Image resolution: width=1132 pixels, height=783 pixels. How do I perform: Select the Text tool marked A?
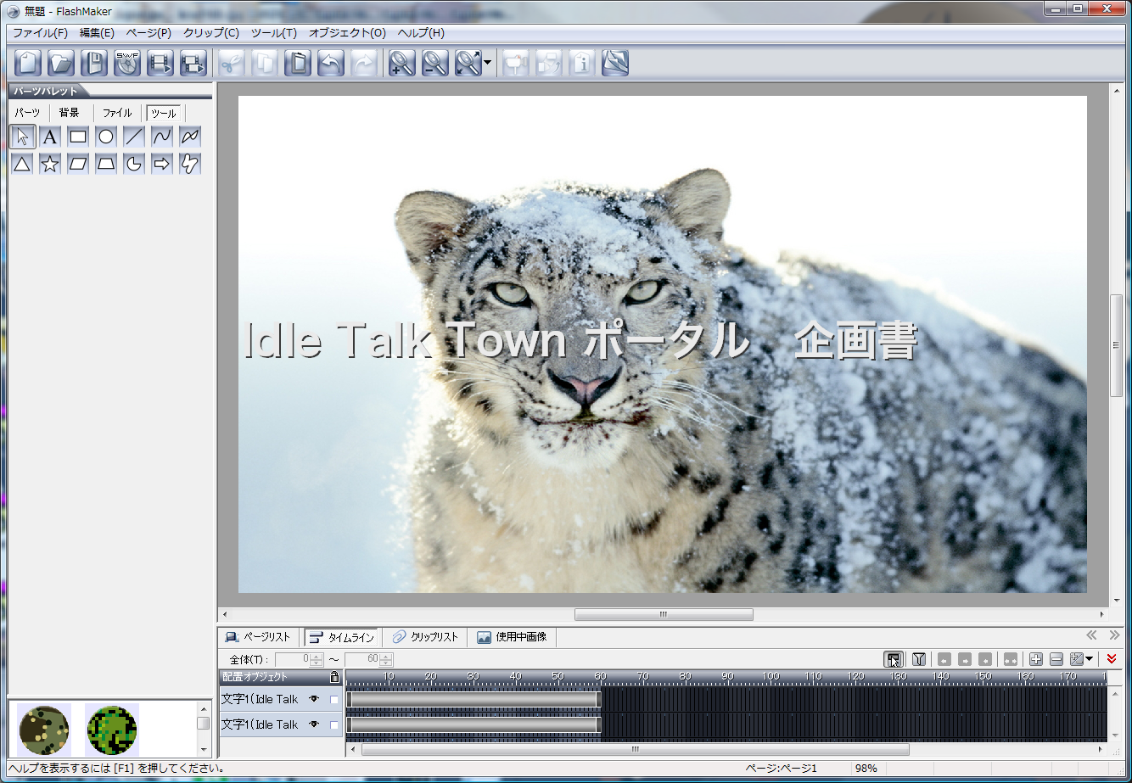tap(50, 137)
